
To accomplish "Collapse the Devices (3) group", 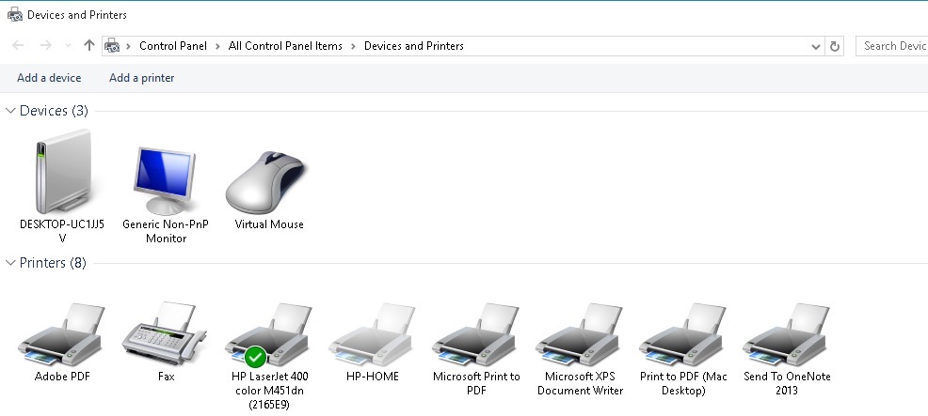I will point(10,111).
